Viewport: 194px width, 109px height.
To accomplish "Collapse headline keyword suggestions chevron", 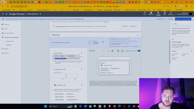I will click(54, 90).
